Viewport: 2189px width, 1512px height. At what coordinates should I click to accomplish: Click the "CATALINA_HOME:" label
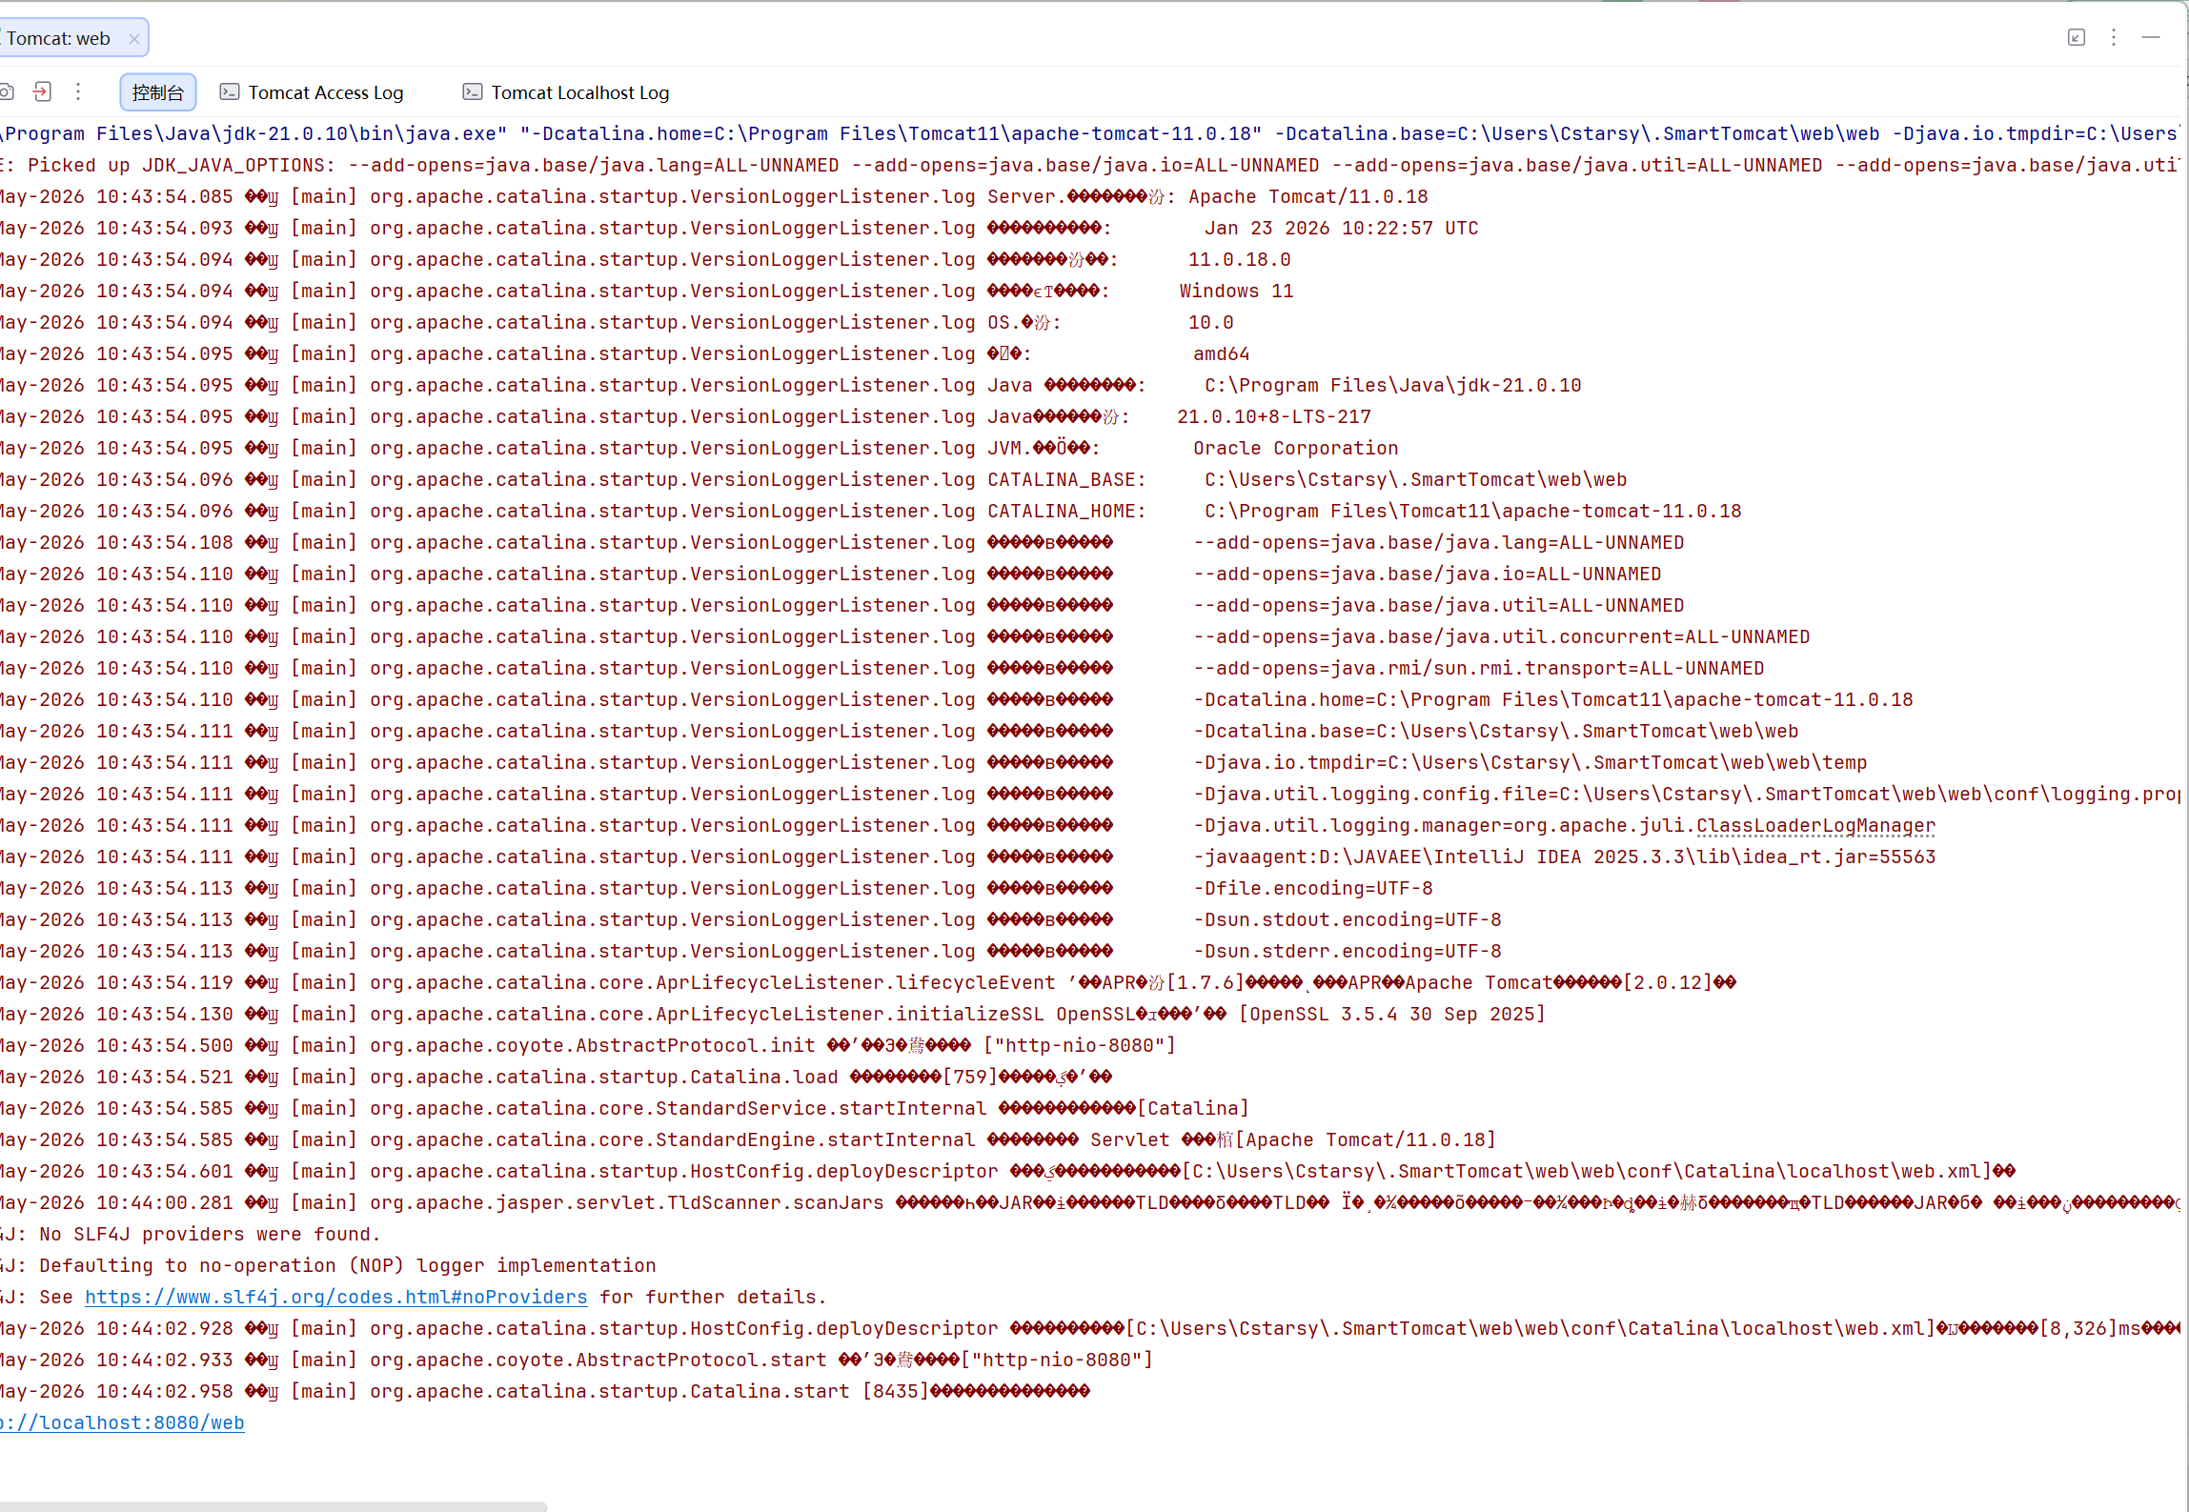pos(1066,511)
